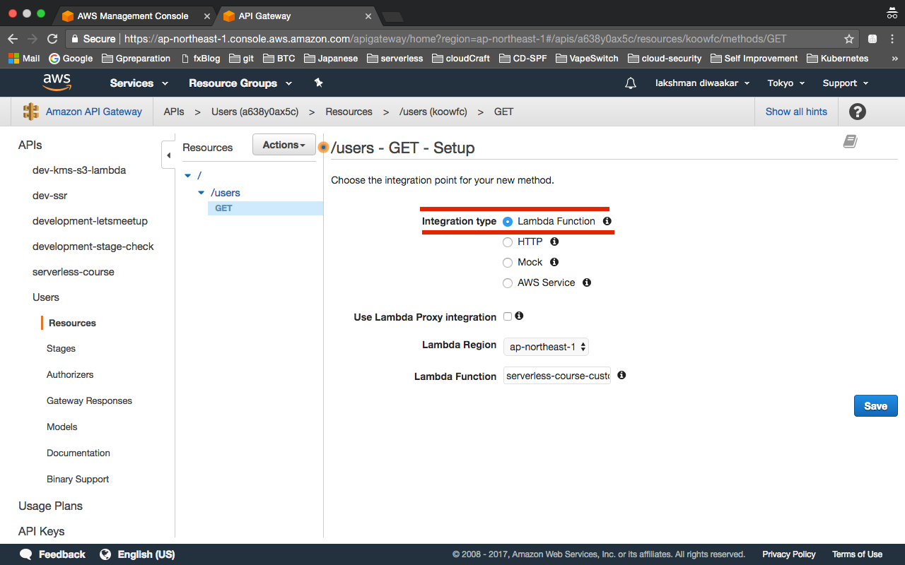
Task: Click the Feedback speech bubble icon
Action: click(x=25, y=554)
